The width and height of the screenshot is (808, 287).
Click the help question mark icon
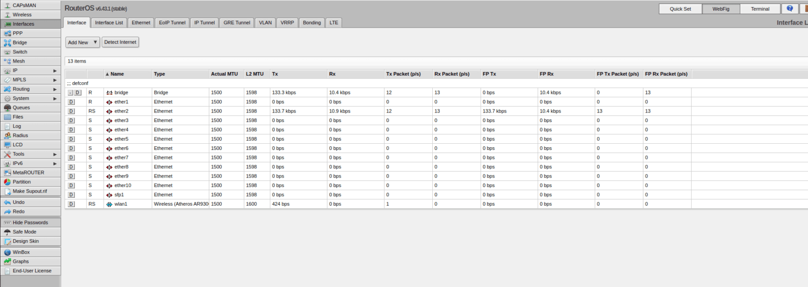[790, 9]
